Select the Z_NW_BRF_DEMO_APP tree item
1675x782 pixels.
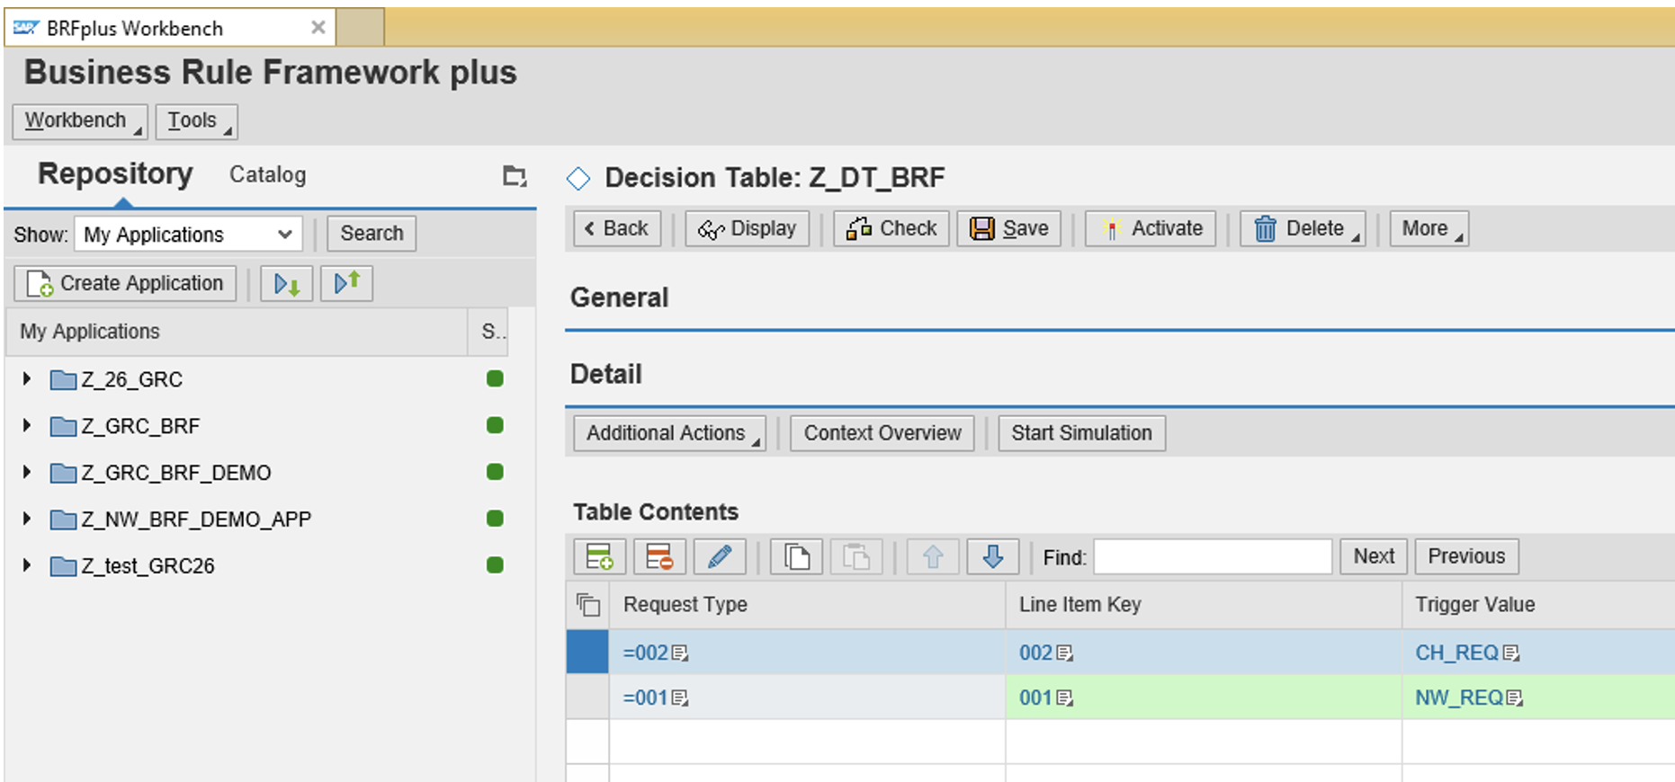196,520
